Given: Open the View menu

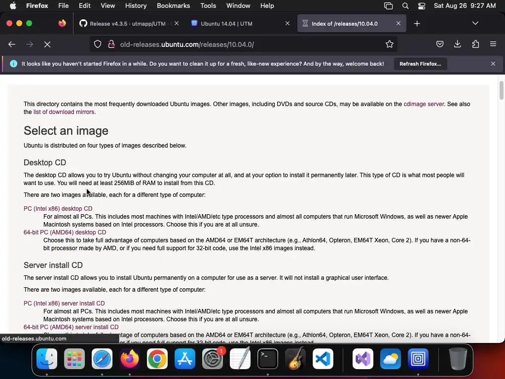Looking at the screenshot, I should click(108, 6).
